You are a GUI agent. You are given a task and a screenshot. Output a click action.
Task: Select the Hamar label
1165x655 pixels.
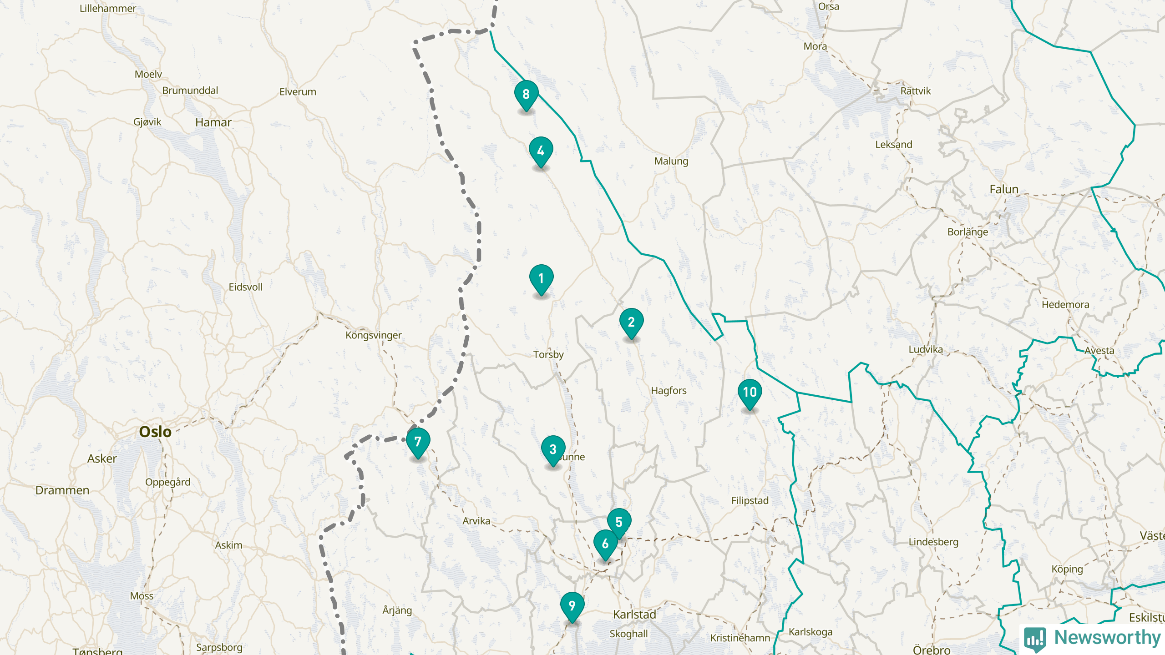213,122
